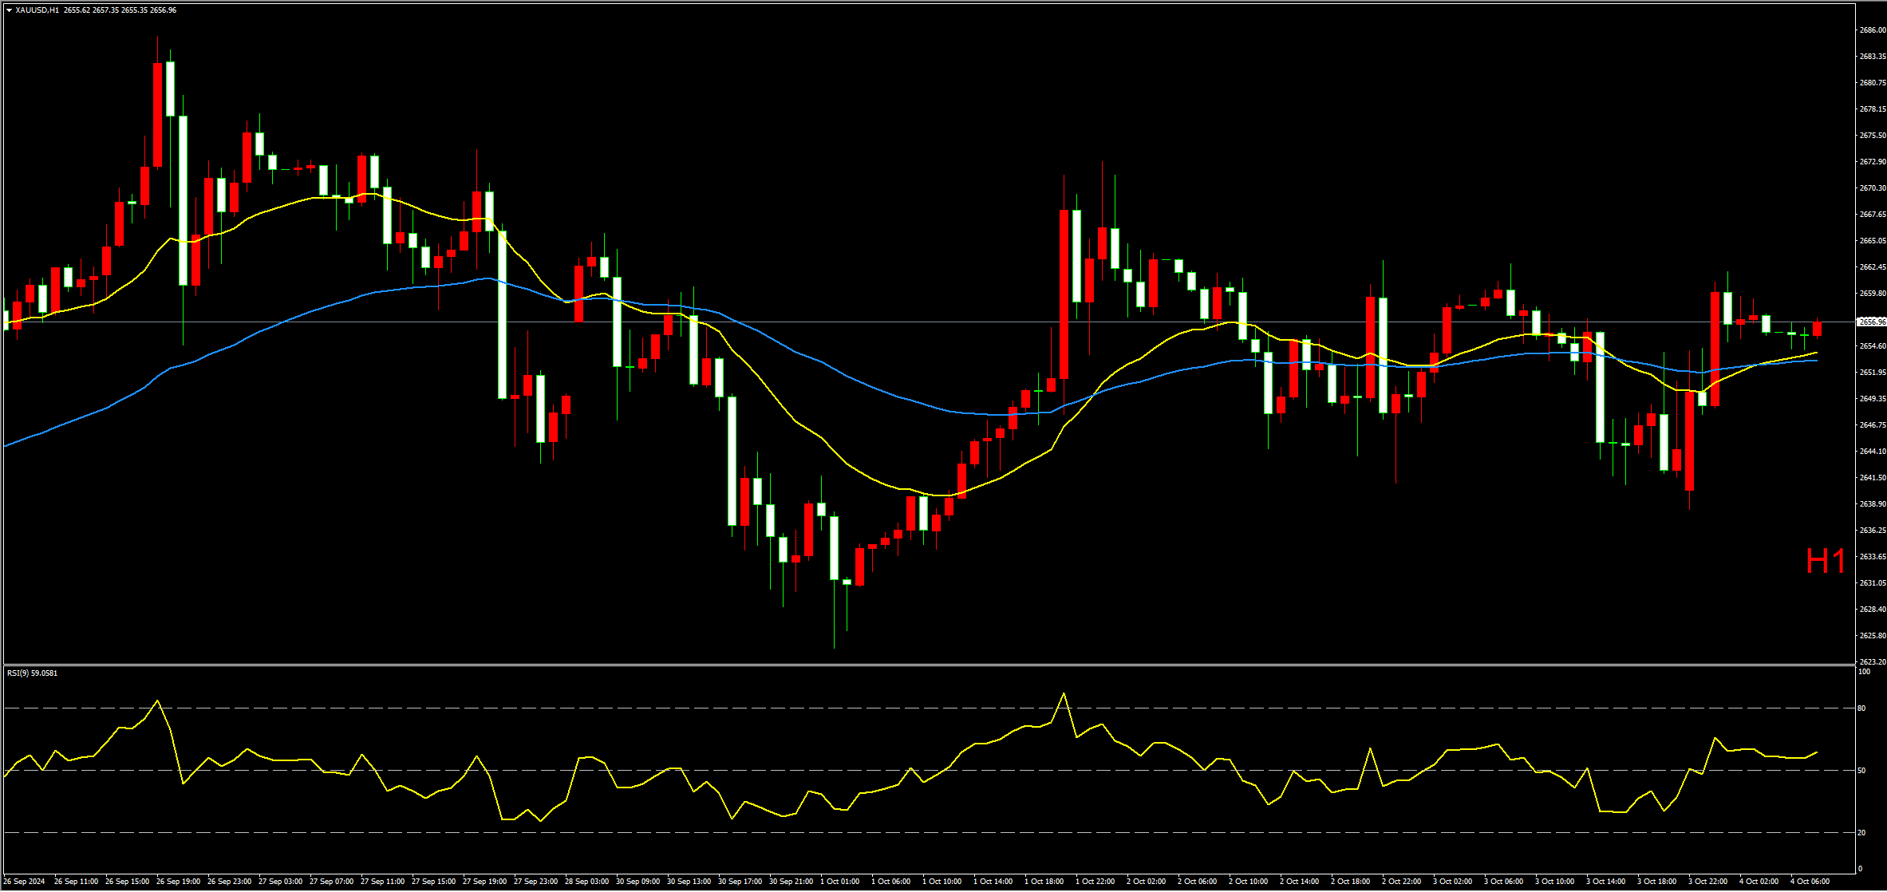
Task: Click price scale label 2623.20
Action: [1872, 662]
